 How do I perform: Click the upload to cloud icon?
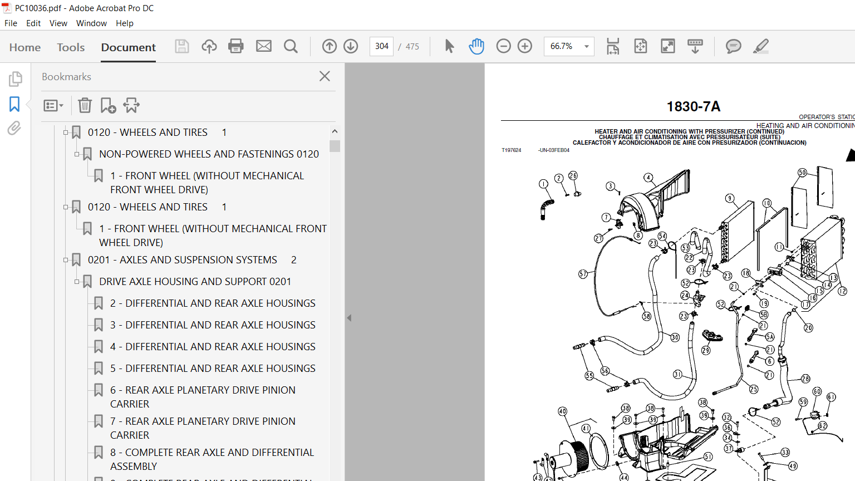(209, 46)
